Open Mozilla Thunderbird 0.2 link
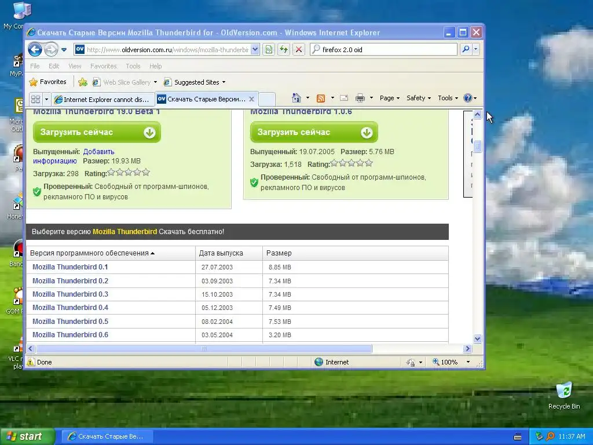The image size is (593, 445). pyautogui.click(x=70, y=281)
